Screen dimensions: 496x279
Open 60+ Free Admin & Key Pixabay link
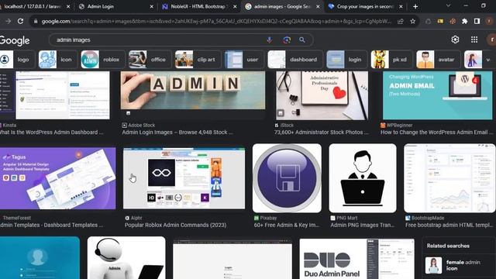[287, 225]
